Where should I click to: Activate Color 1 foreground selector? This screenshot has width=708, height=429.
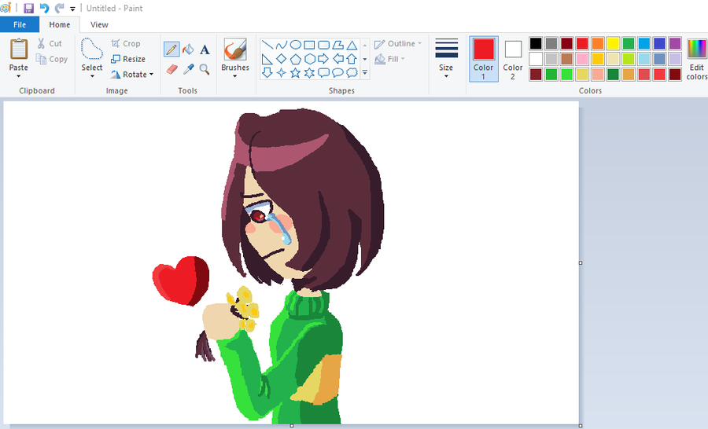(x=484, y=59)
